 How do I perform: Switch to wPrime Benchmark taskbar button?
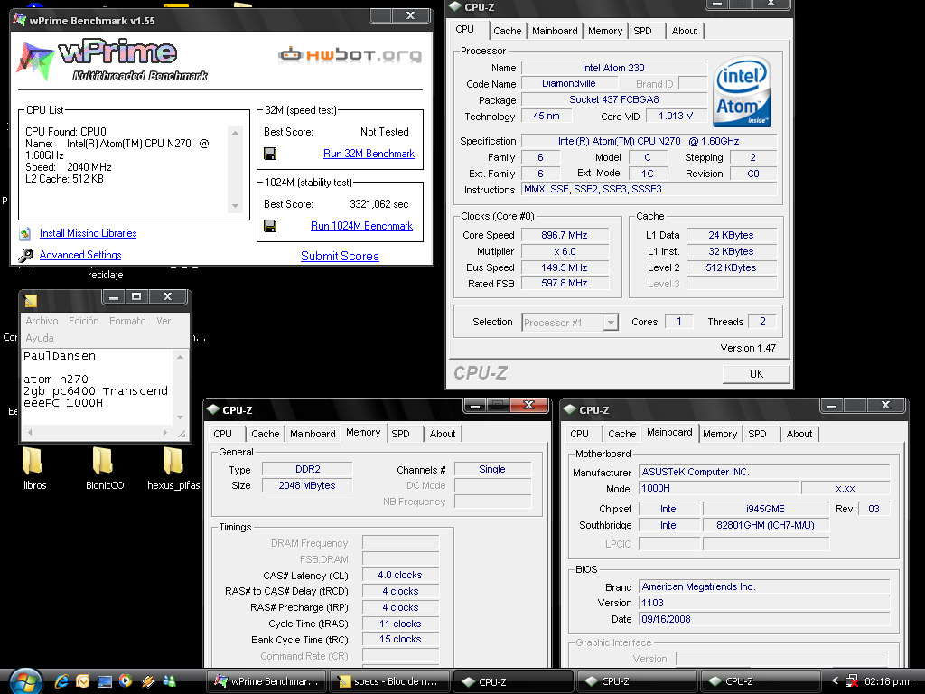(266, 681)
